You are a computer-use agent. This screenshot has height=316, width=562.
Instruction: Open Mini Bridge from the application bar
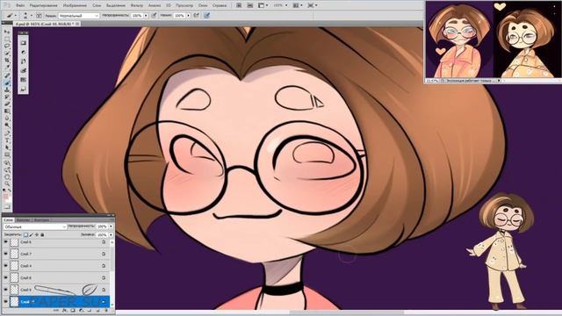pos(249,5)
